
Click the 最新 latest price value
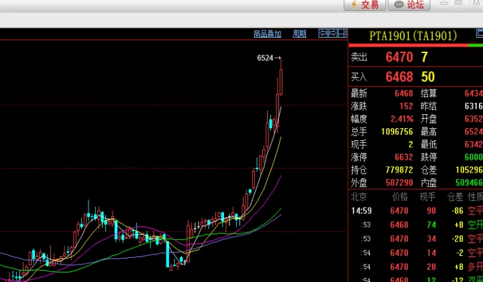(404, 93)
